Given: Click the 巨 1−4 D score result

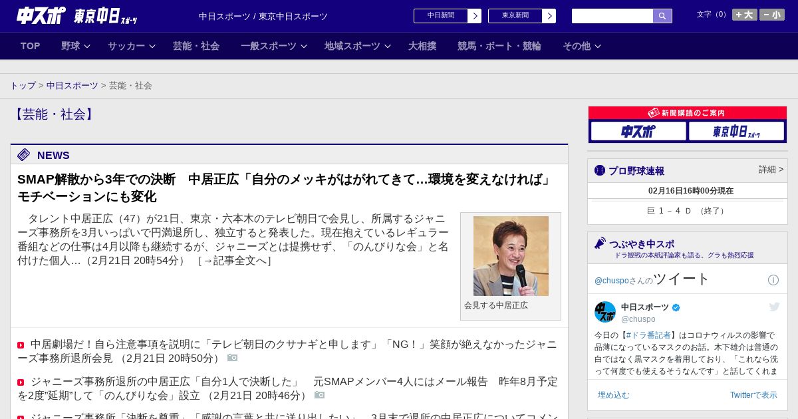Looking at the screenshot, I should [688, 211].
